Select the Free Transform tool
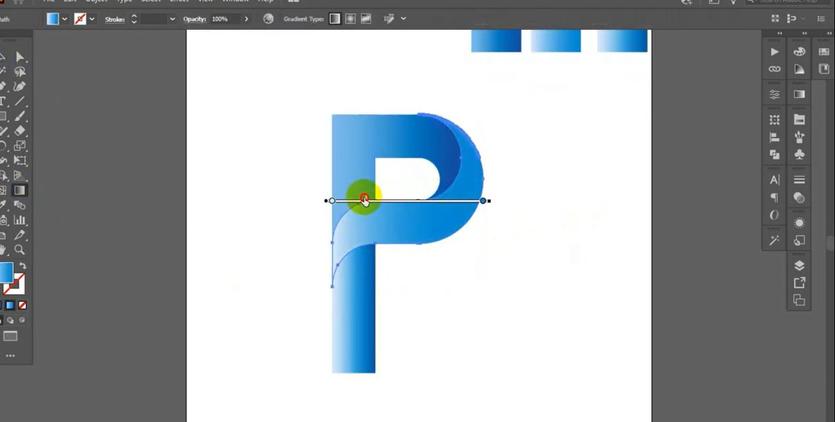Image resolution: width=835 pixels, height=422 pixels. pyautogui.click(x=20, y=160)
